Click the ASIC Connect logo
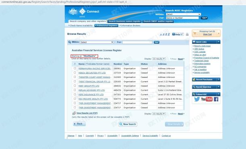This screenshot has height=149, width=246. (84, 13)
